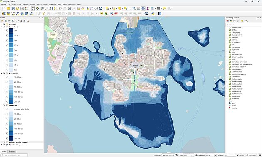Open Processing Toolbox options wrench icon
The image size is (262, 157).
click(x=247, y=21)
